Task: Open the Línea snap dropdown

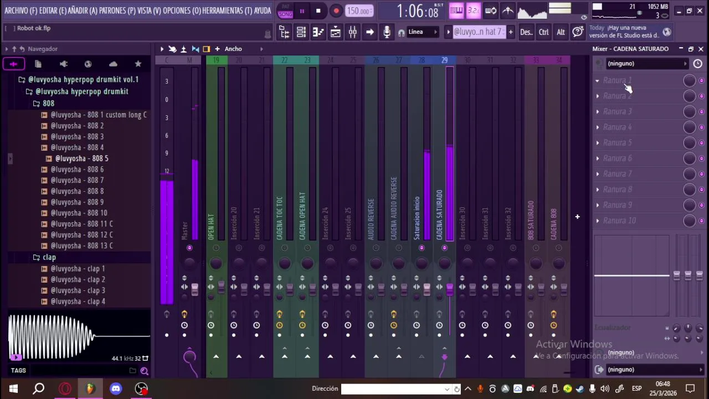Action: click(422, 32)
